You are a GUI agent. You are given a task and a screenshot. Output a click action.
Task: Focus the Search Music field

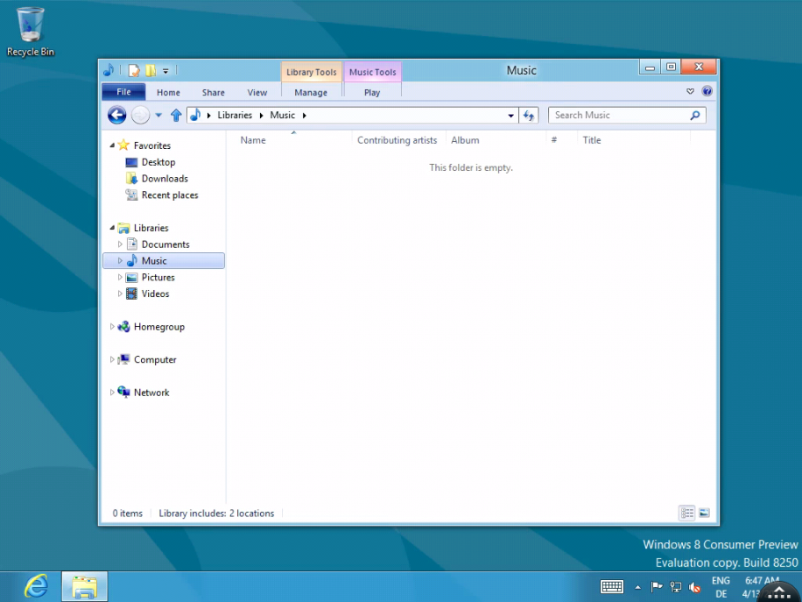coord(627,115)
